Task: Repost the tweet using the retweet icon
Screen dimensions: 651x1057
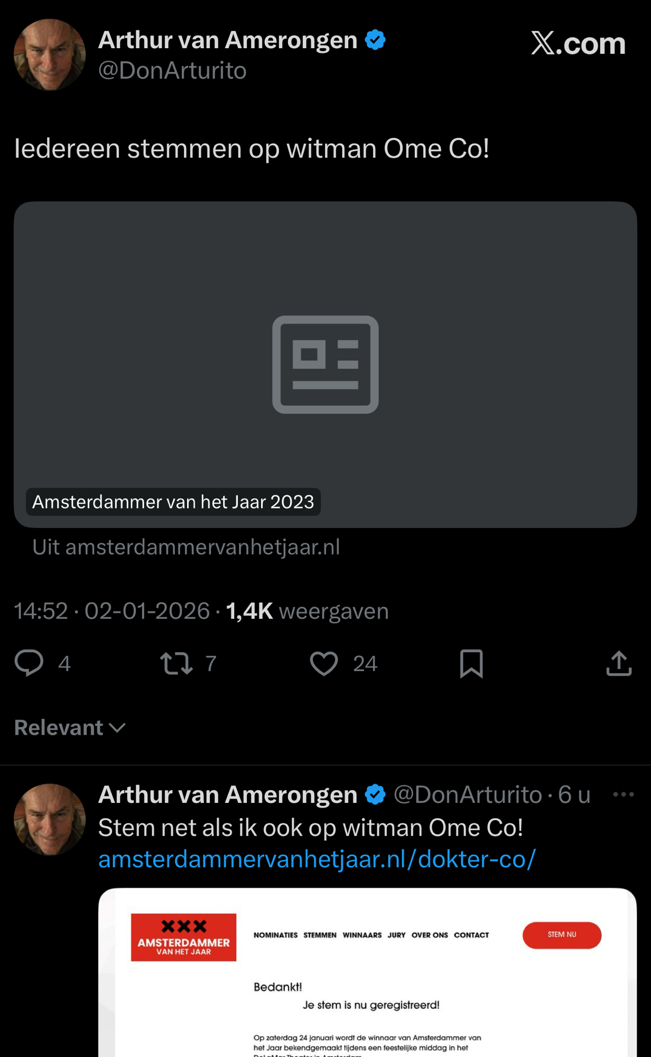Action: click(x=176, y=663)
